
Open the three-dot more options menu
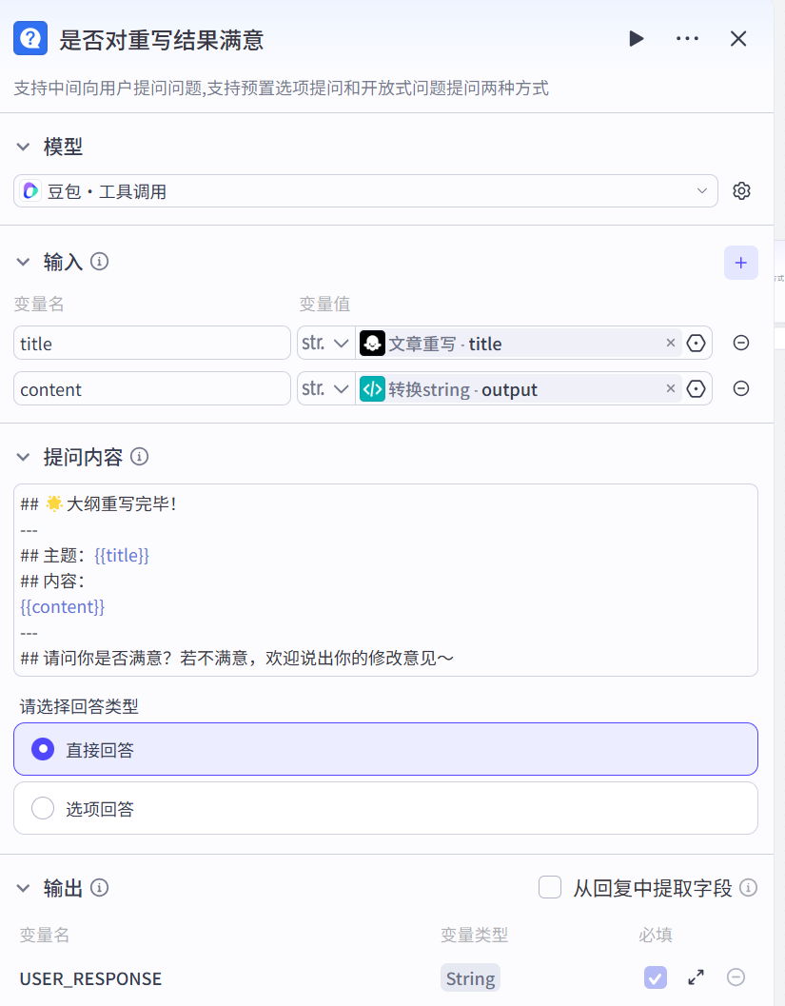coord(687,39)
